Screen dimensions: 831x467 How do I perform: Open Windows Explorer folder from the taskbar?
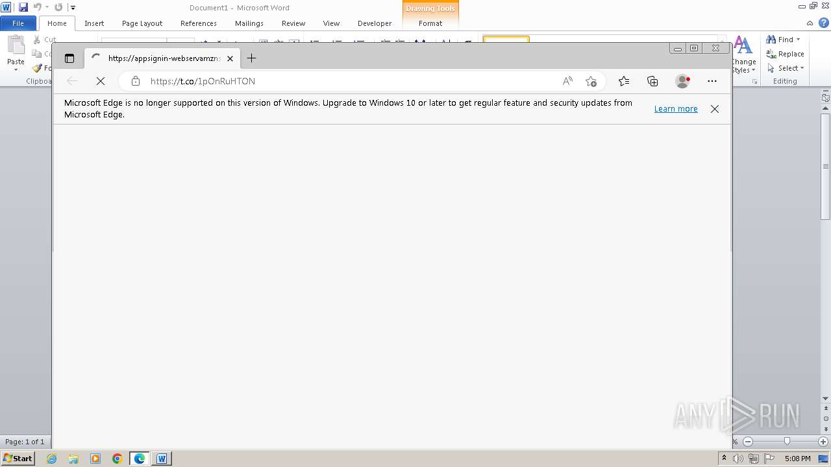point(73,459)
